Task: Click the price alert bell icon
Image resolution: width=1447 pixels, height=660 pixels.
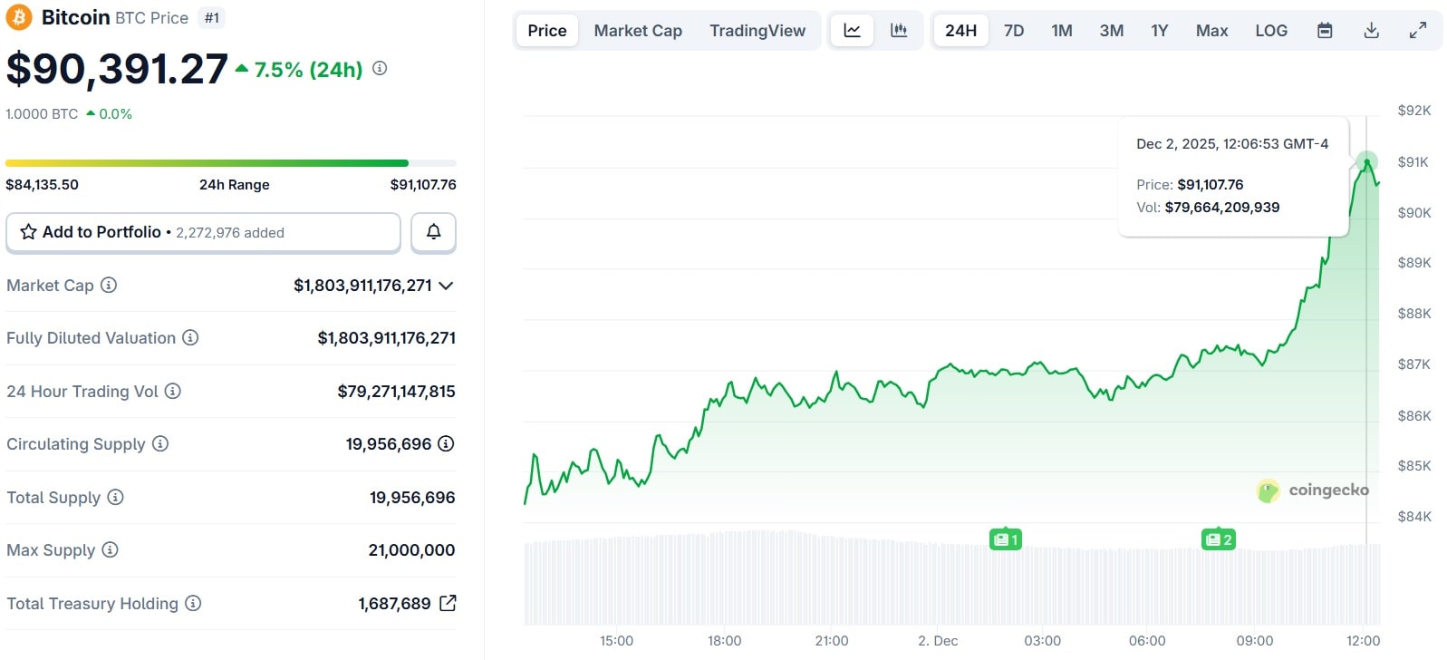Action: pyautogui.click(x=433, y=232)
